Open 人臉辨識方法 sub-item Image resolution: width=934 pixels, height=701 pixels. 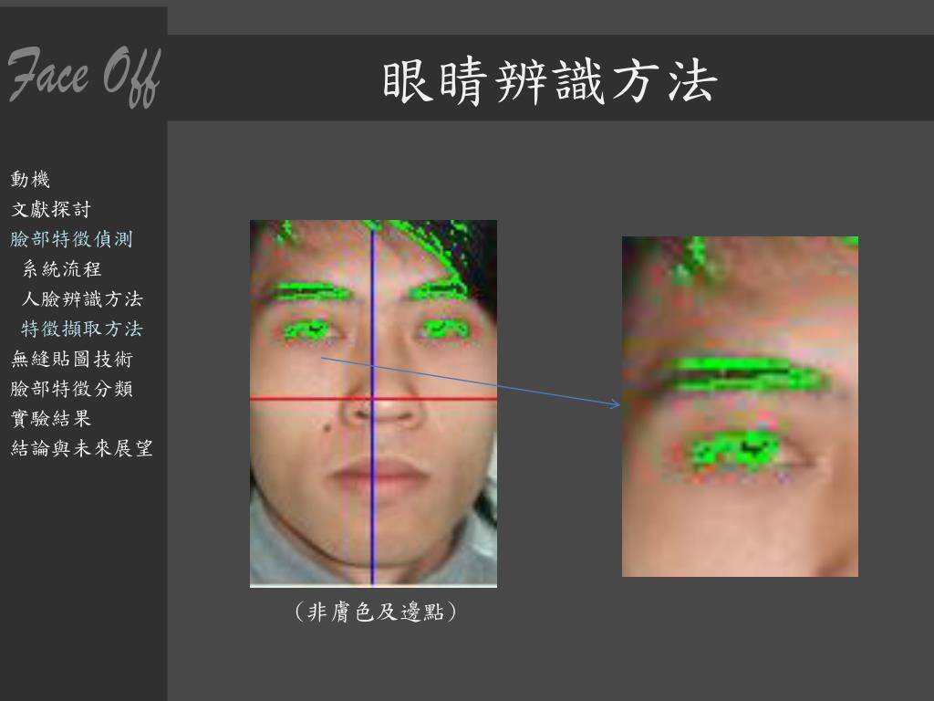click(82, 298)
